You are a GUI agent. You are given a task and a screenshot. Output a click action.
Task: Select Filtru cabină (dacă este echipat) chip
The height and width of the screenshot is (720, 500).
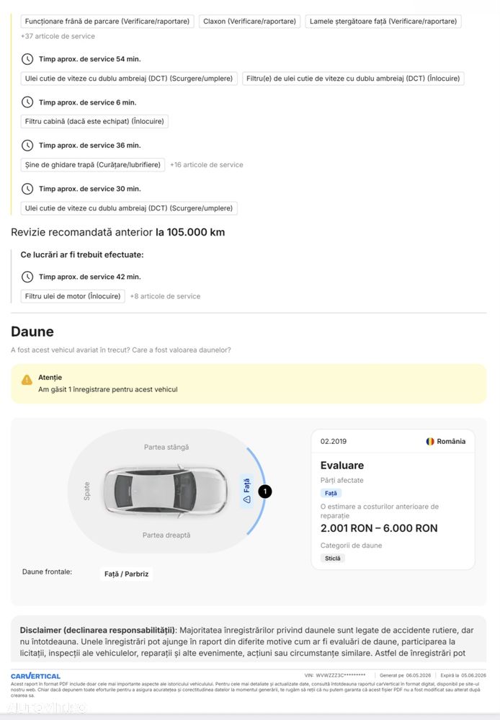point(94,121)
